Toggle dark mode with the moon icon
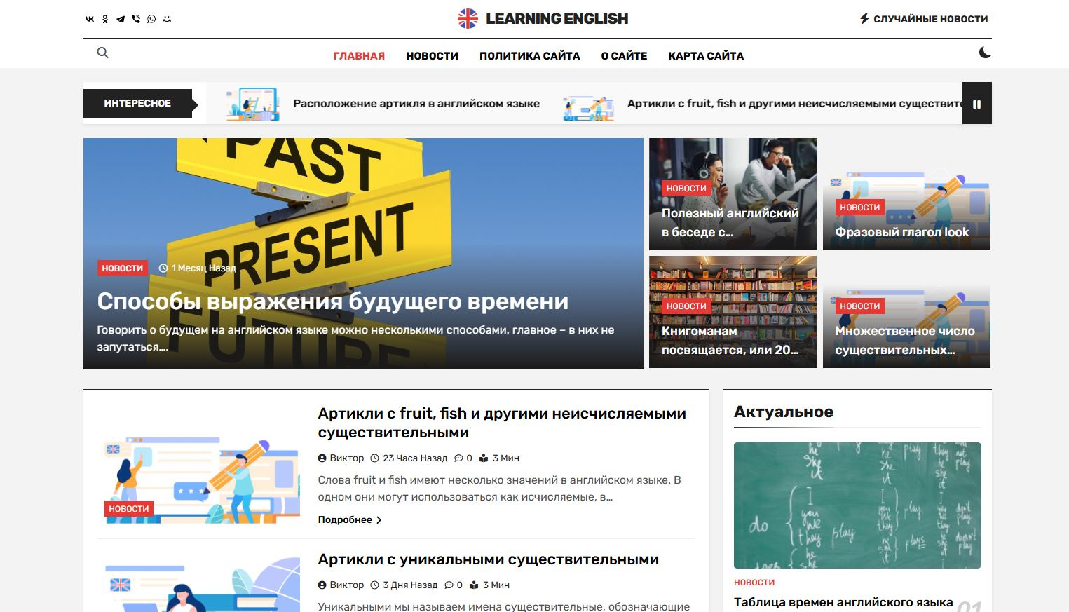Screen dimensions: 1069x612 click(x=985, y=53)
